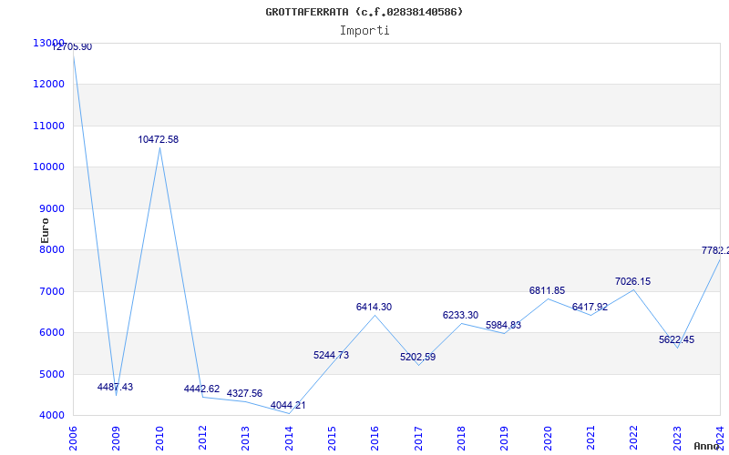Click the 2014 year label
This screenshot has width=729, height=455.
coord(289,439)
